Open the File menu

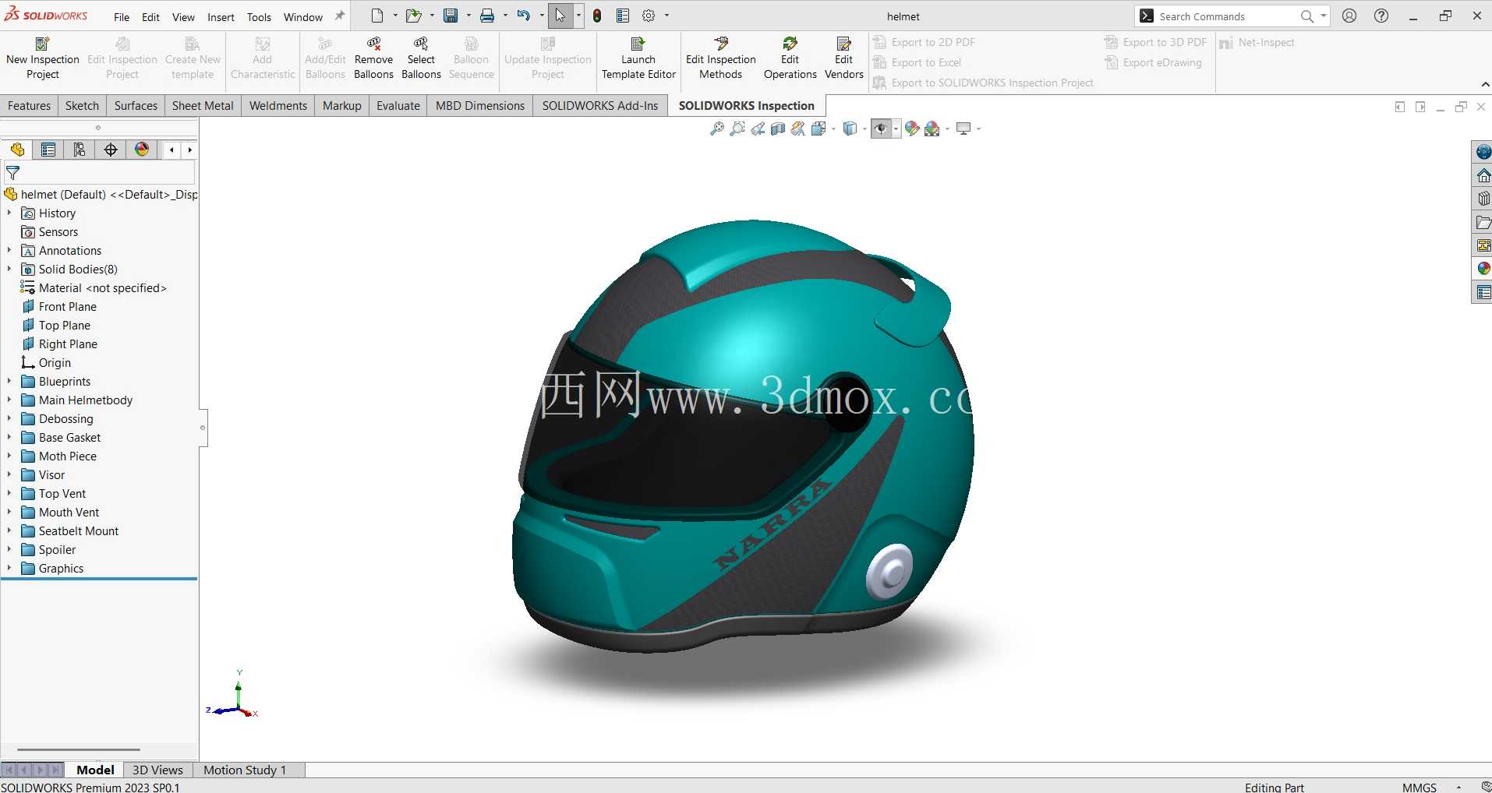122,17
